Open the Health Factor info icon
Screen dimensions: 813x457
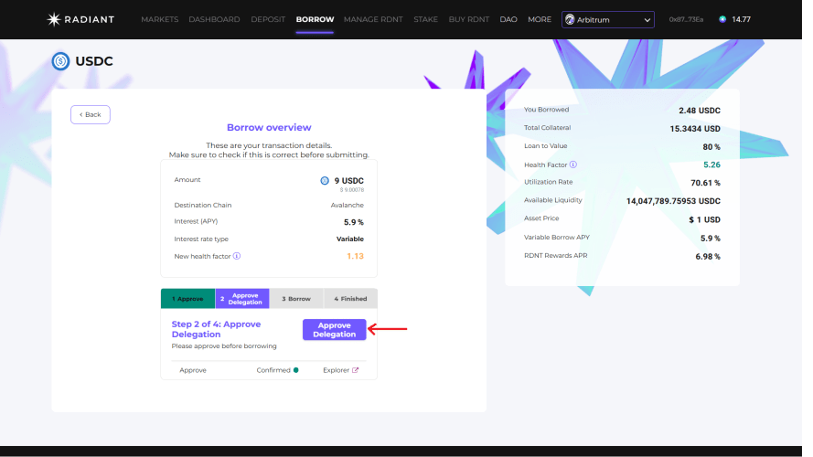pos(573,165)
